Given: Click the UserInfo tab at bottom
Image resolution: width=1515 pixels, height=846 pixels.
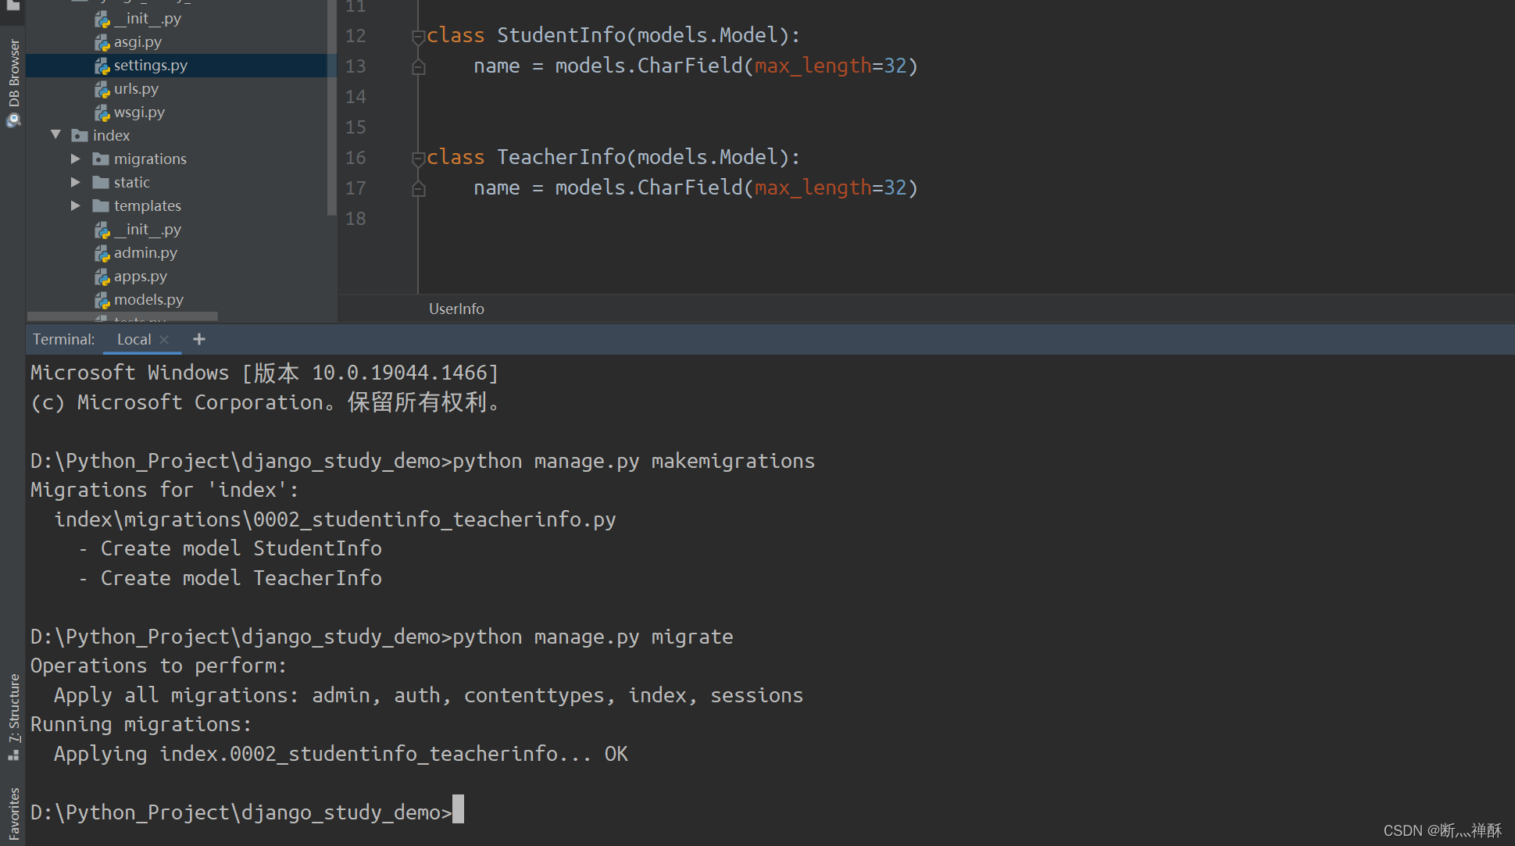Looking at the screenshot, I should click(454, 309).
